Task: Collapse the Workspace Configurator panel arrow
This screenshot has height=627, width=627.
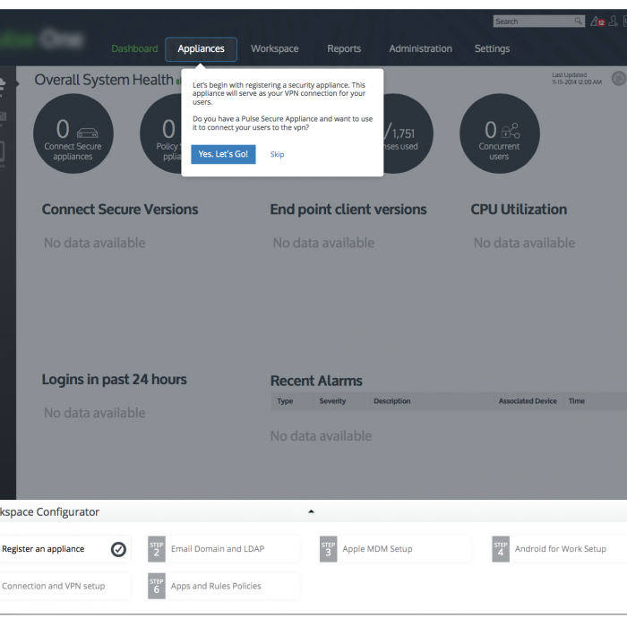Action: [312, 511]
